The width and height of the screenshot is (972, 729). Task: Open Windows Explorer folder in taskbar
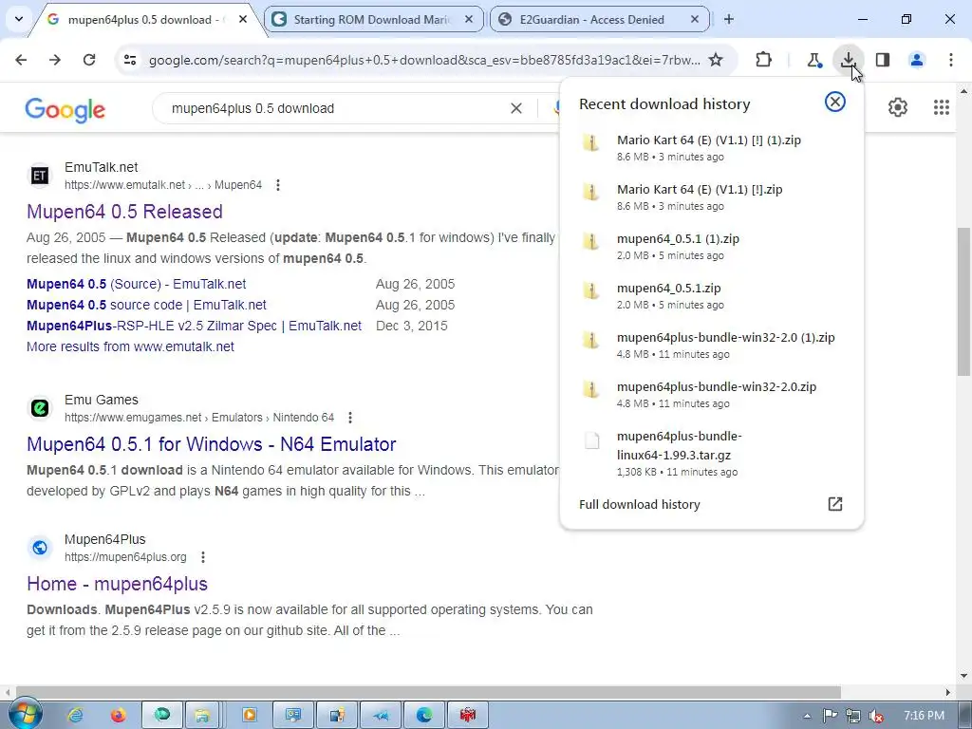click(x=203, y=716)
